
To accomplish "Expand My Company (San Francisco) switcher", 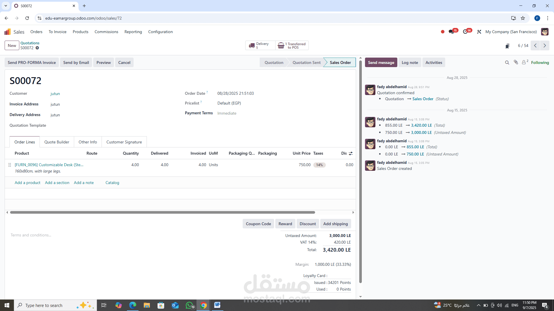I will [x=511, y=32].
